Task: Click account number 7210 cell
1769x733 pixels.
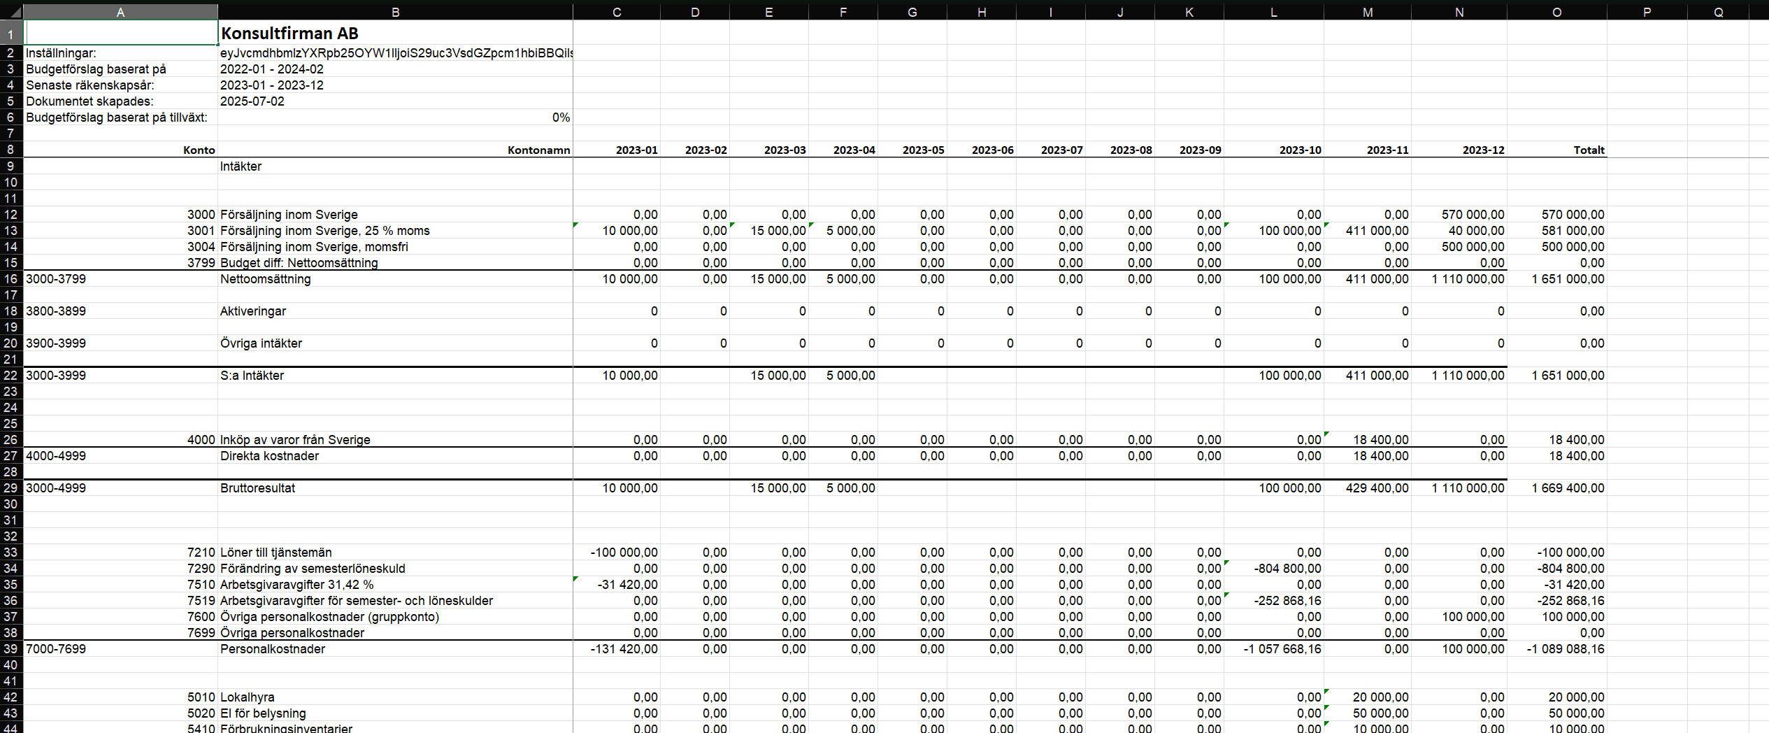Action: [x=121, y=553]
